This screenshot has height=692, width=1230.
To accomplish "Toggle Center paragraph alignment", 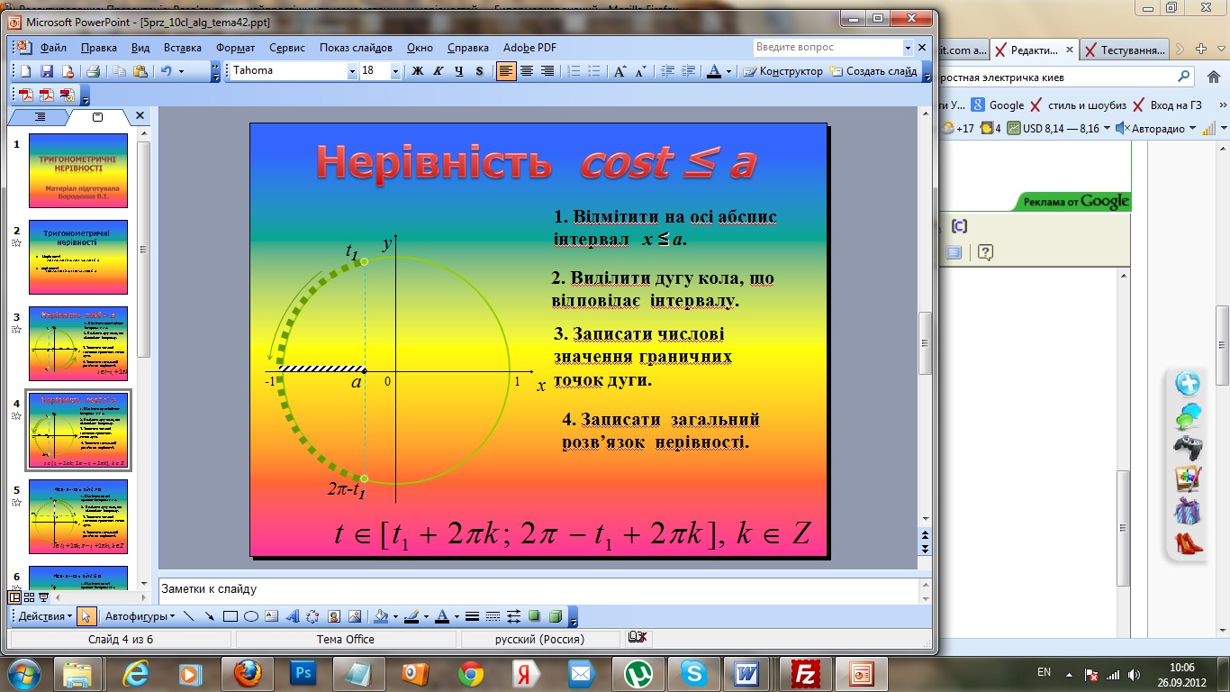I will (x=528, y=71).
